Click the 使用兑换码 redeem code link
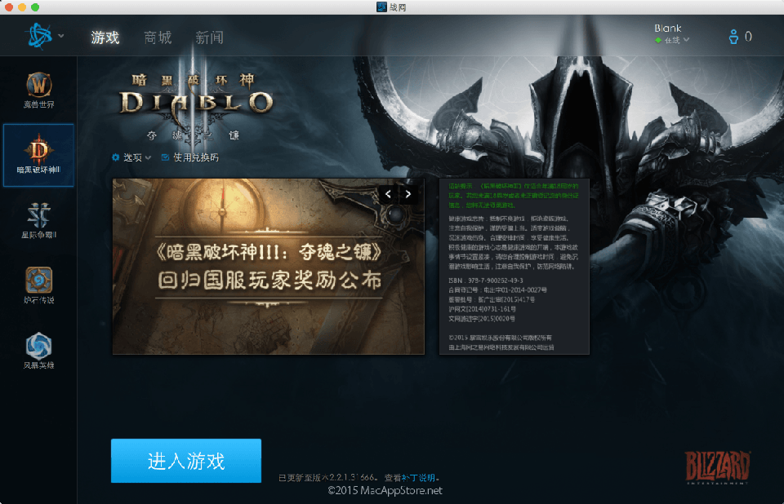The image size is (784, 504). click(190, 157)
